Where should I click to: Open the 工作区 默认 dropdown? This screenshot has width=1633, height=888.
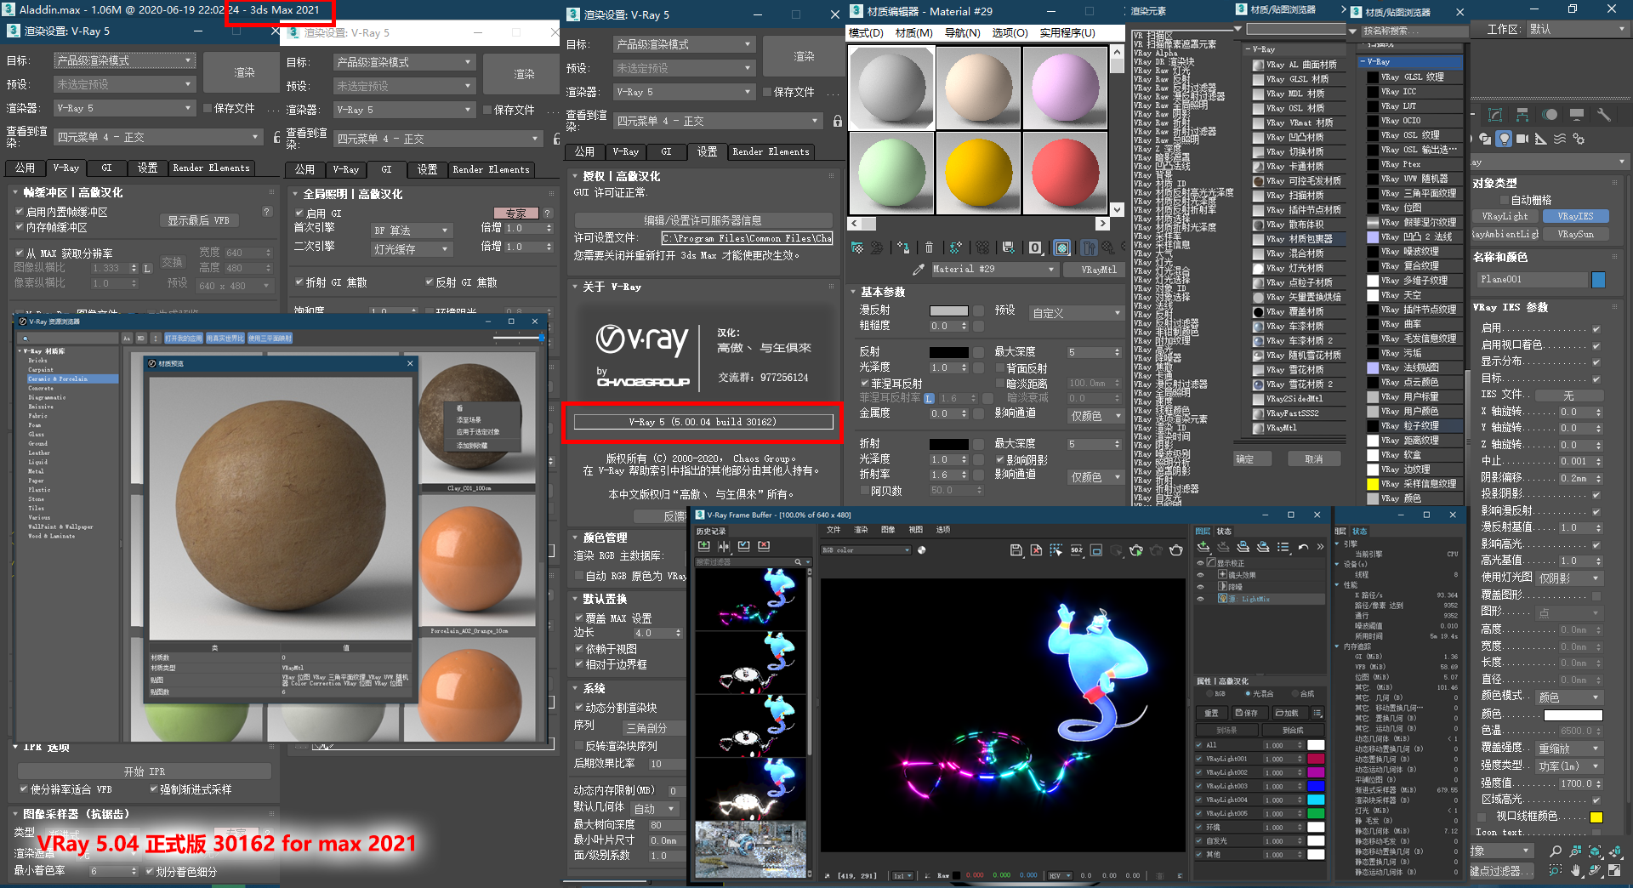tap(1579, 29)
